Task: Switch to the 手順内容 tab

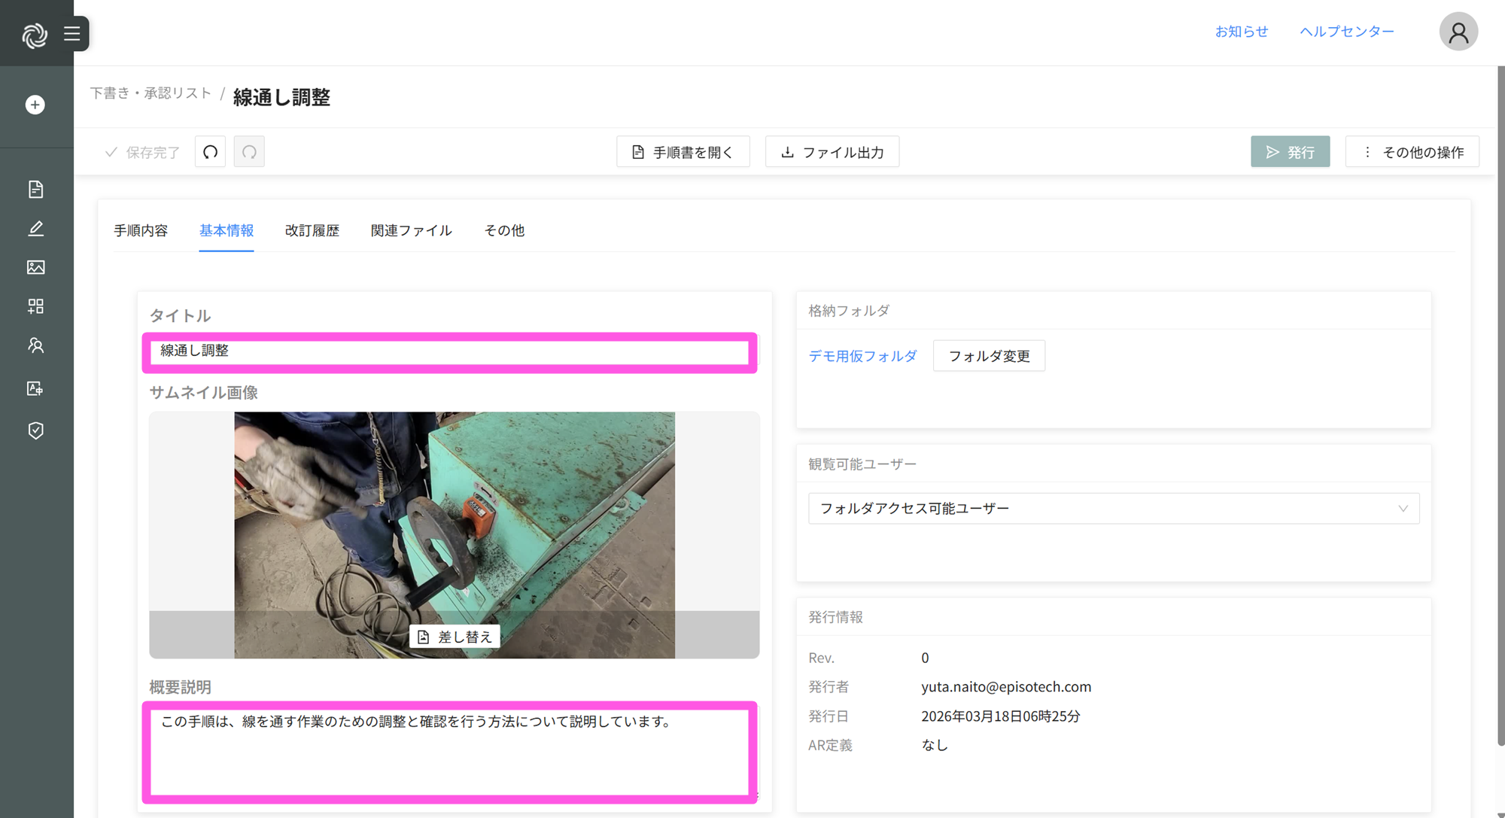Action: (141, 230)
